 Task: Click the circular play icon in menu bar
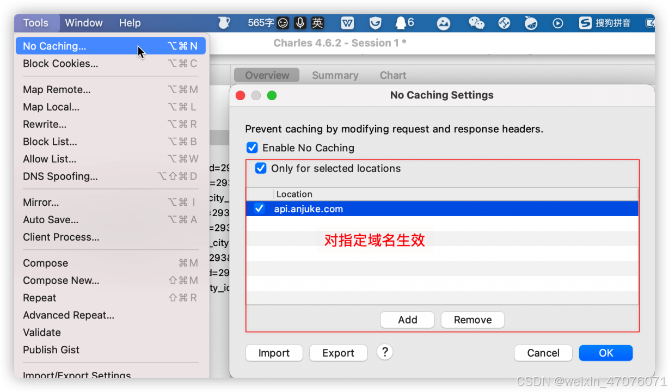click(558, 23)
